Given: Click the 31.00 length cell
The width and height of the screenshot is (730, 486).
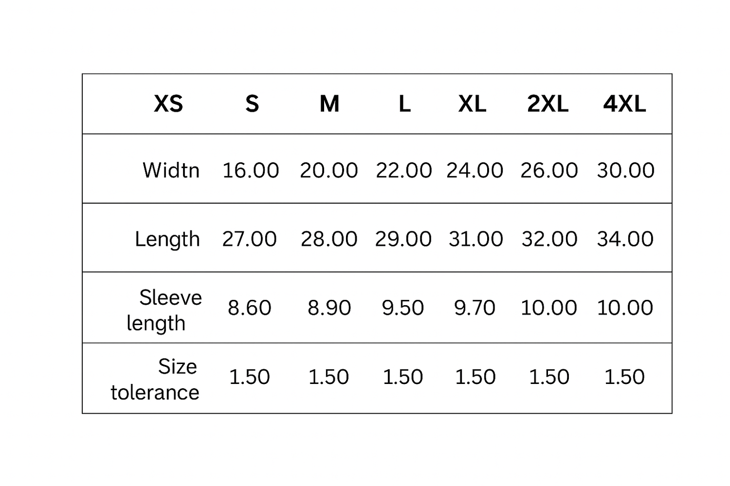Looking at the screenshot, I should pyautogui.click(x=475, y=239).
